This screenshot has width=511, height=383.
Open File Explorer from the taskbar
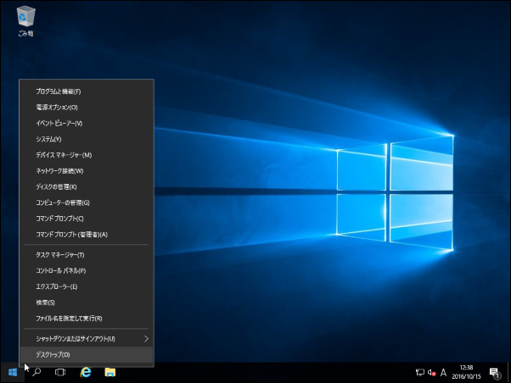(109, 372)
